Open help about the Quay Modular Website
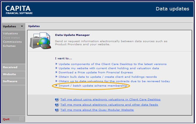 pyautogui.click(x=97, y=110)
